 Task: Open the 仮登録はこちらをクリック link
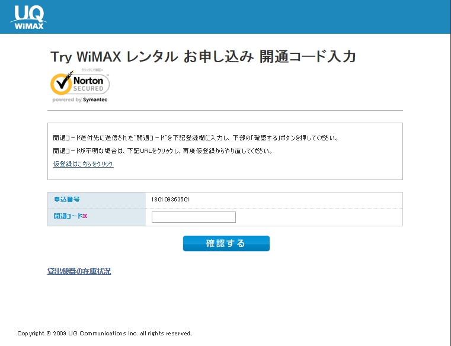[83, 164]
